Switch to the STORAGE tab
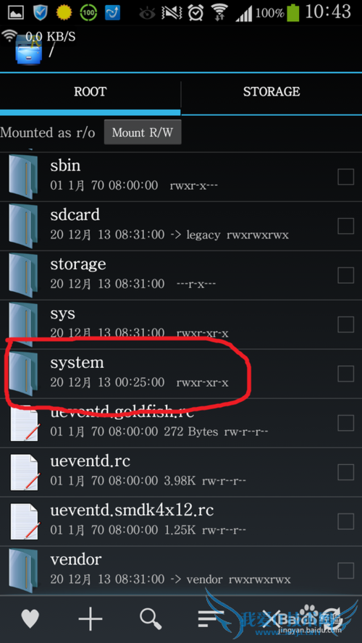 point(271,91)
